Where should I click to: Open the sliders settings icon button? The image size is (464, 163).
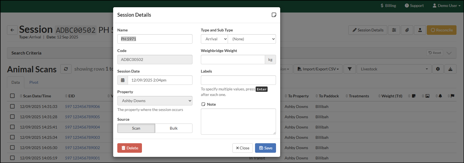394,30
